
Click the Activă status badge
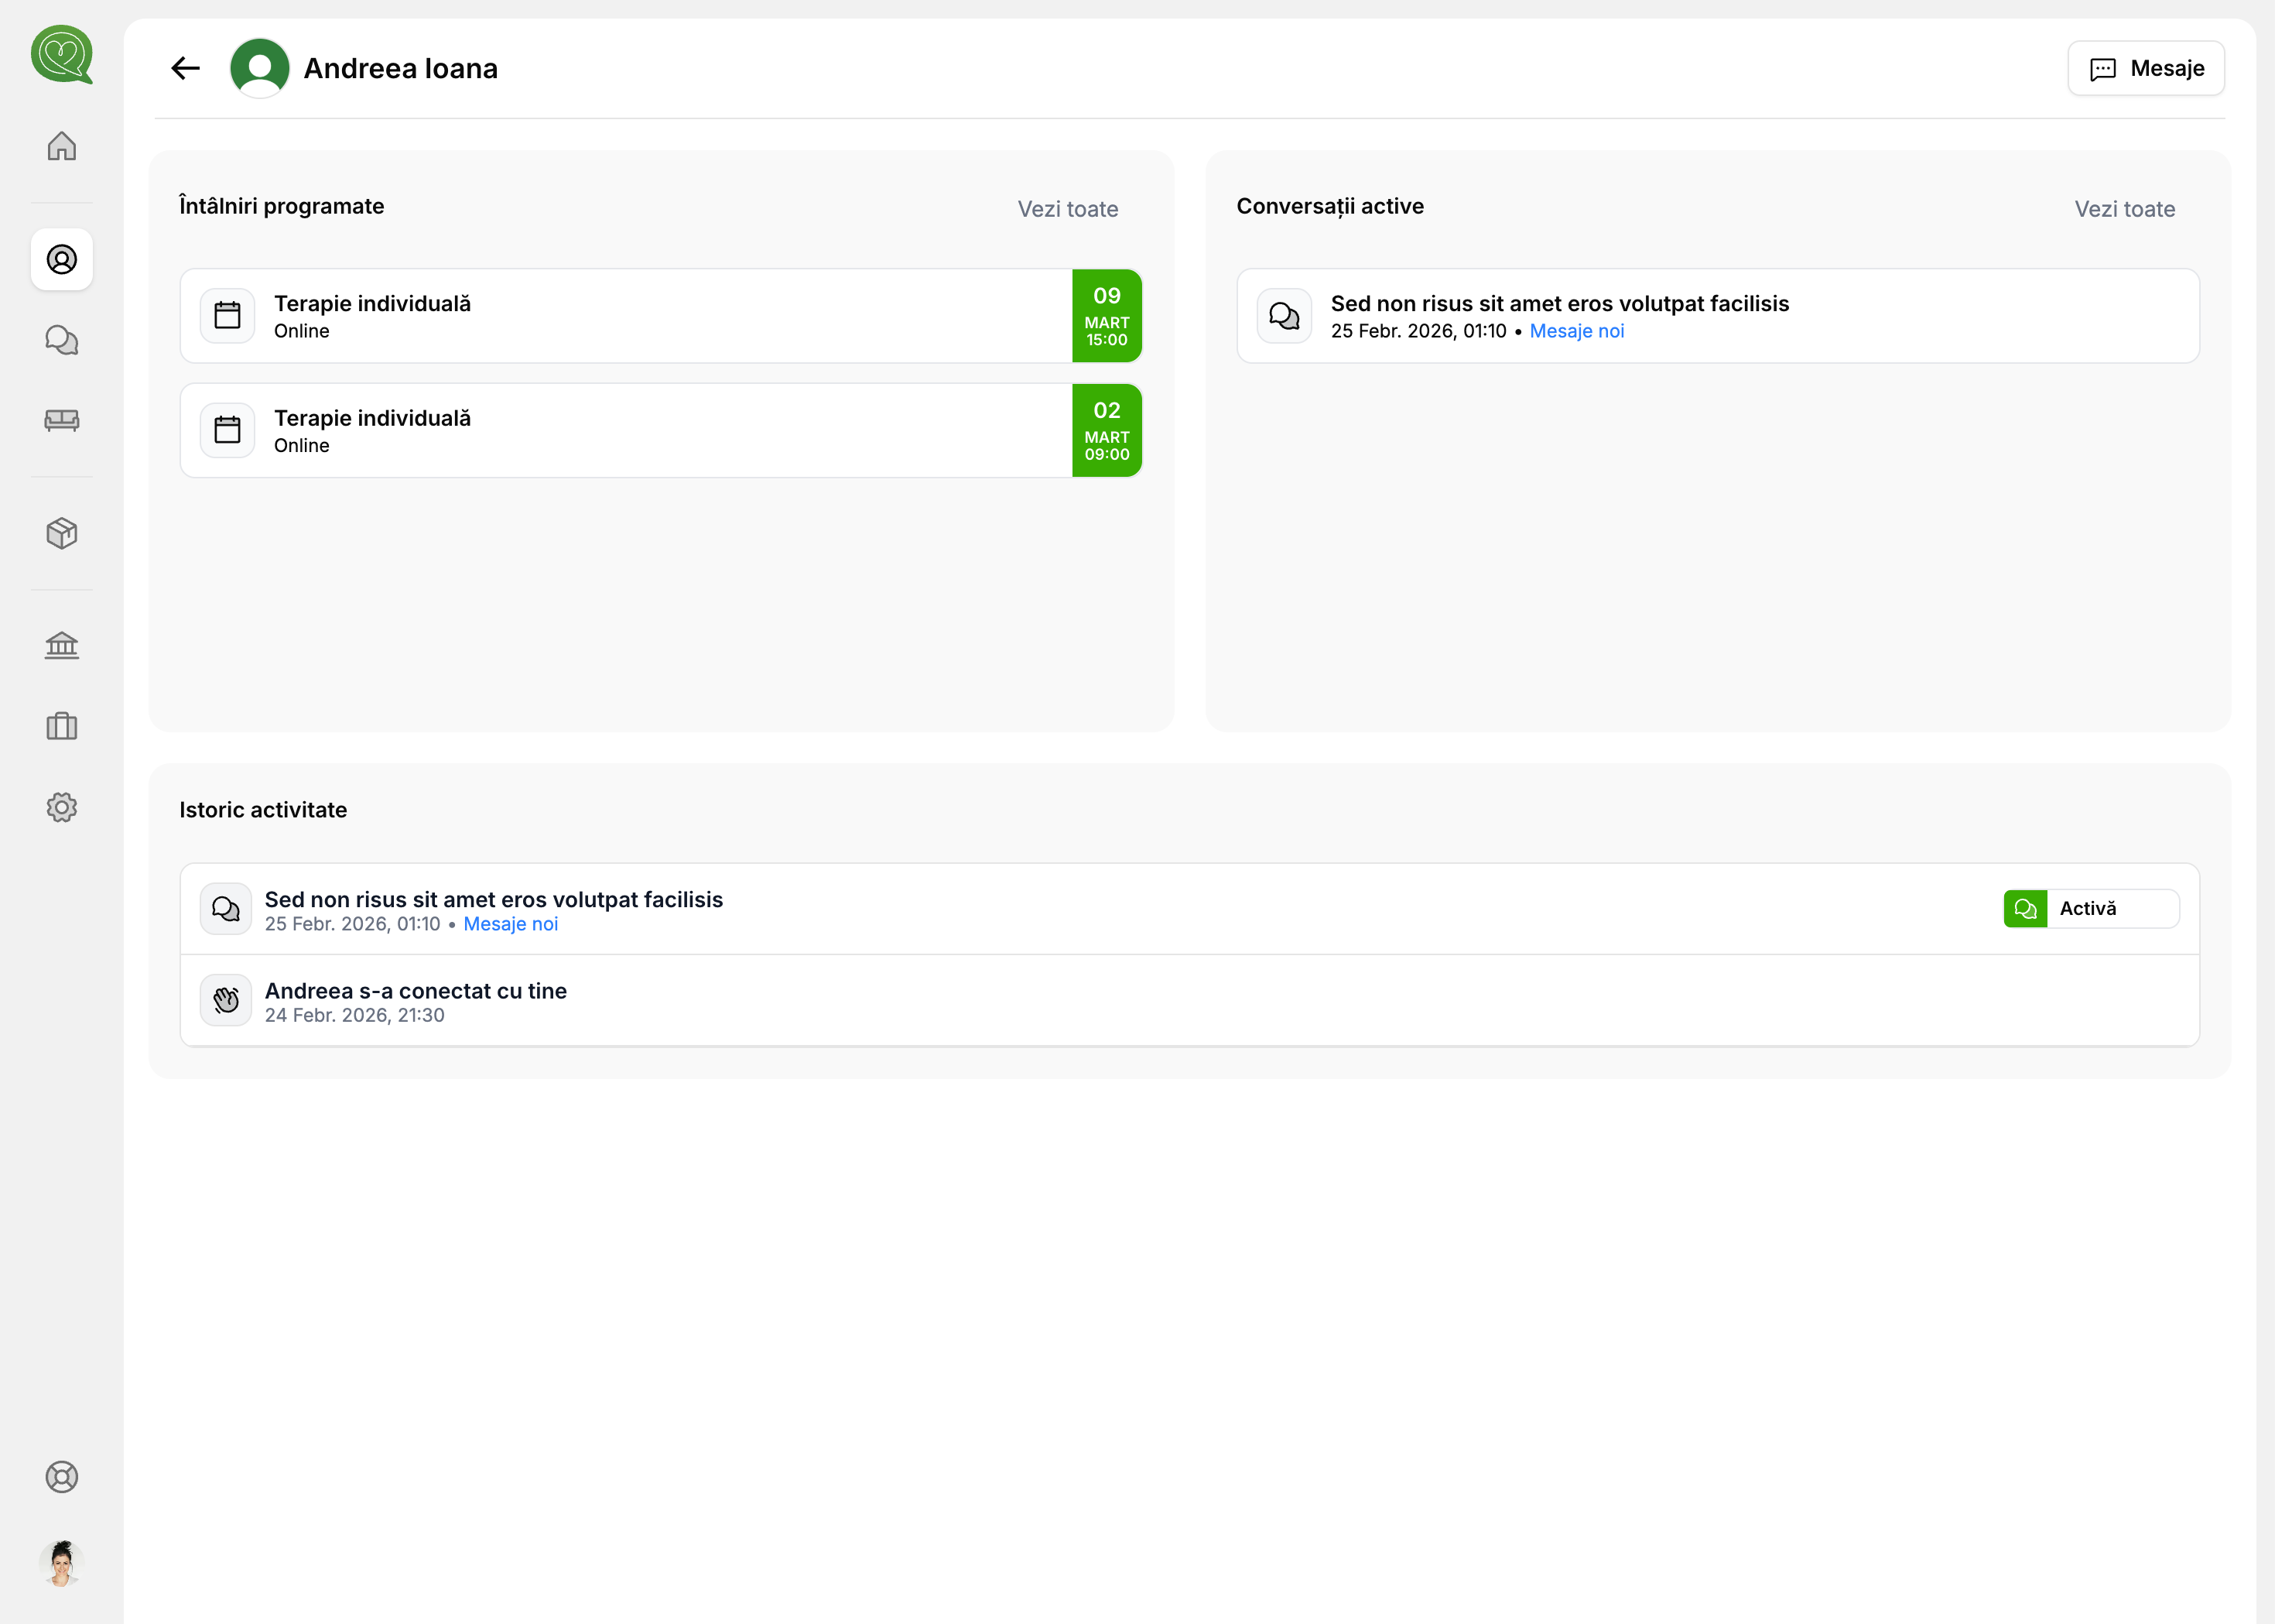tap(2092, 909)
